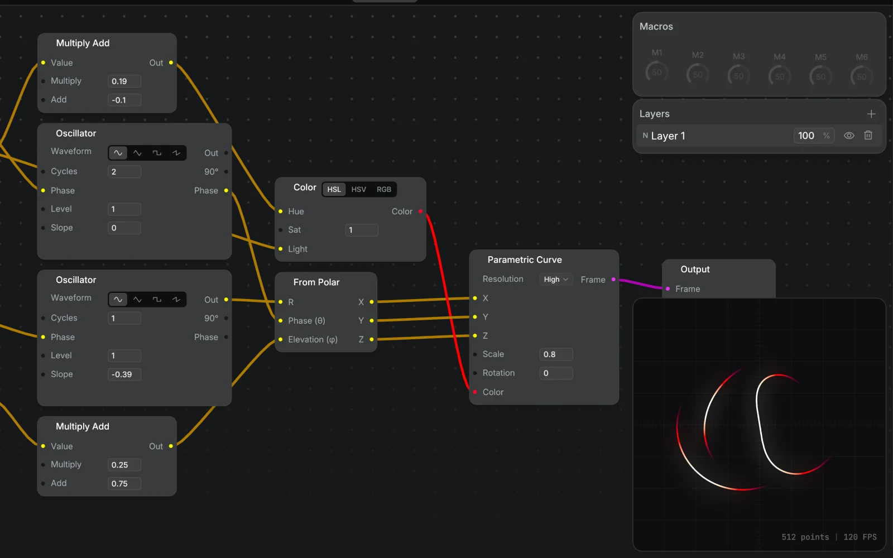Screen dimensions: 893x558
Task: Select sawtooth waveform in top Oscillator
Action: coord(176,153)
